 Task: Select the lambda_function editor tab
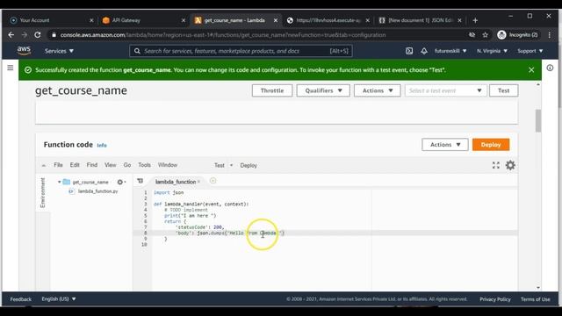tap(176, 182)
